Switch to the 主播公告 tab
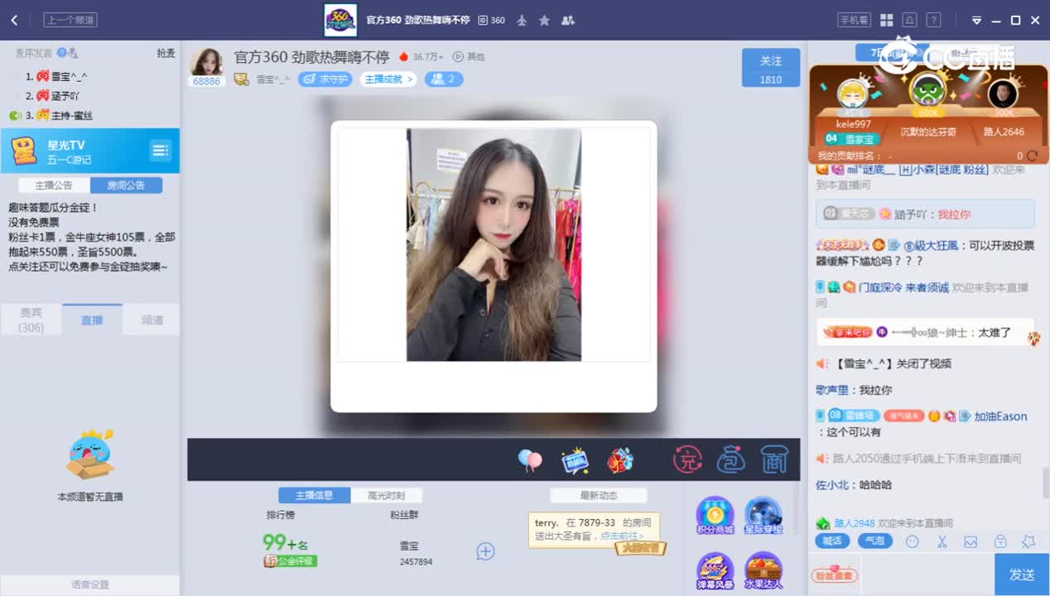Screen dimensions: 1050x596 [54, 185]
